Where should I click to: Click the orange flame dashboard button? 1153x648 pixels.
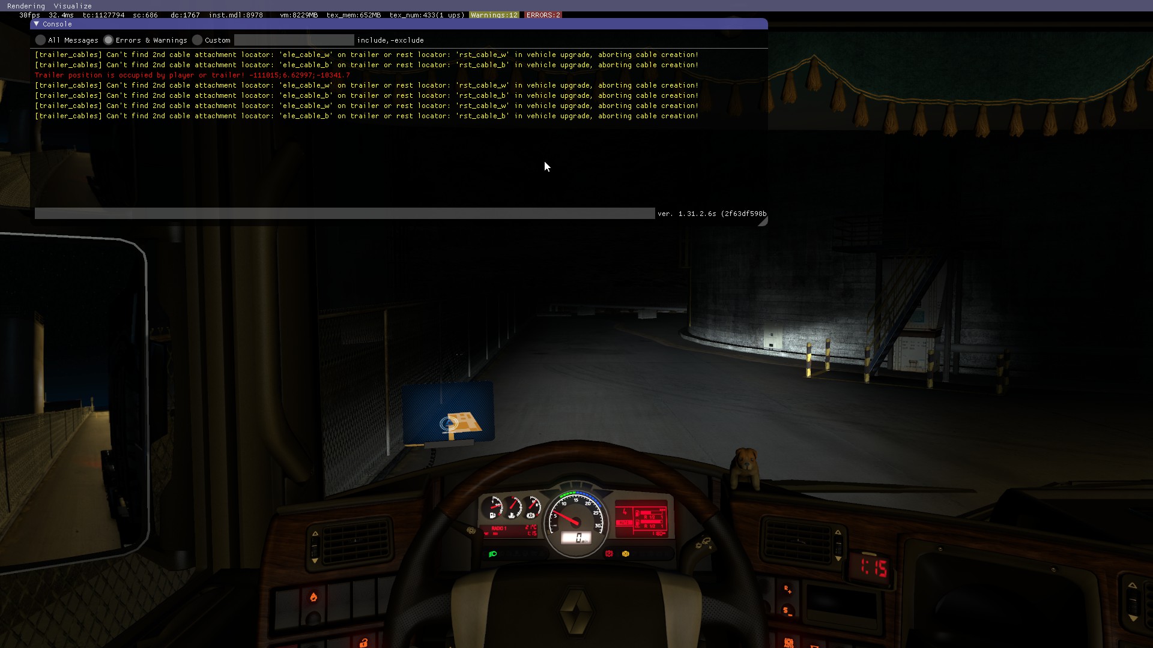tap(313, 597)
